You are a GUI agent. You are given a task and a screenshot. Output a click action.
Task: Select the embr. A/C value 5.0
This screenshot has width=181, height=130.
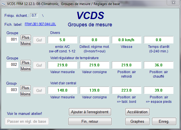[x=62, y=40]
